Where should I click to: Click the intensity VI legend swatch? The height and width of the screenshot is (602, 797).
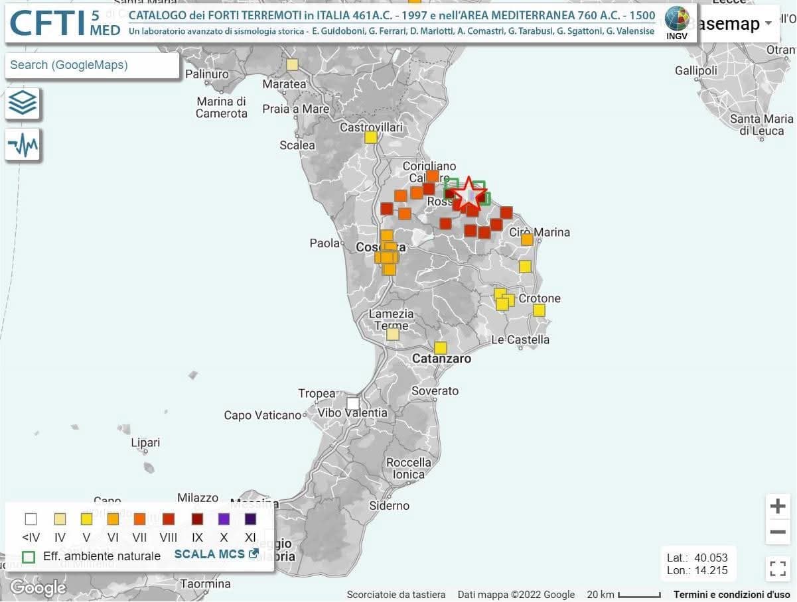click(113, 518)
